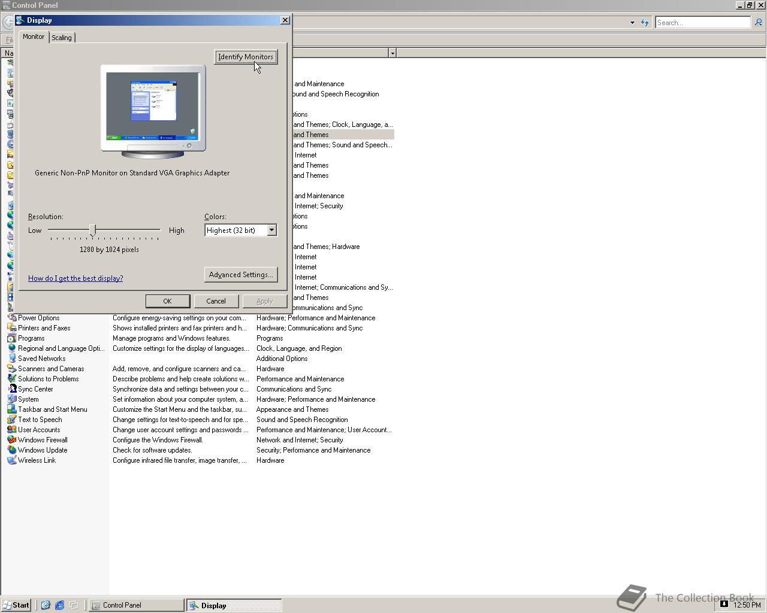This screenshot has height=613, width=767.
Task: Click 'Clock, Language, and Region' category text
Action: pos(299,348)
